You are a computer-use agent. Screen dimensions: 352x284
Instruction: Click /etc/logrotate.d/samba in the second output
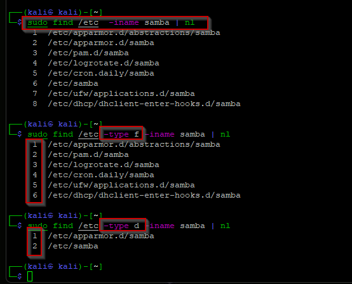104,165
